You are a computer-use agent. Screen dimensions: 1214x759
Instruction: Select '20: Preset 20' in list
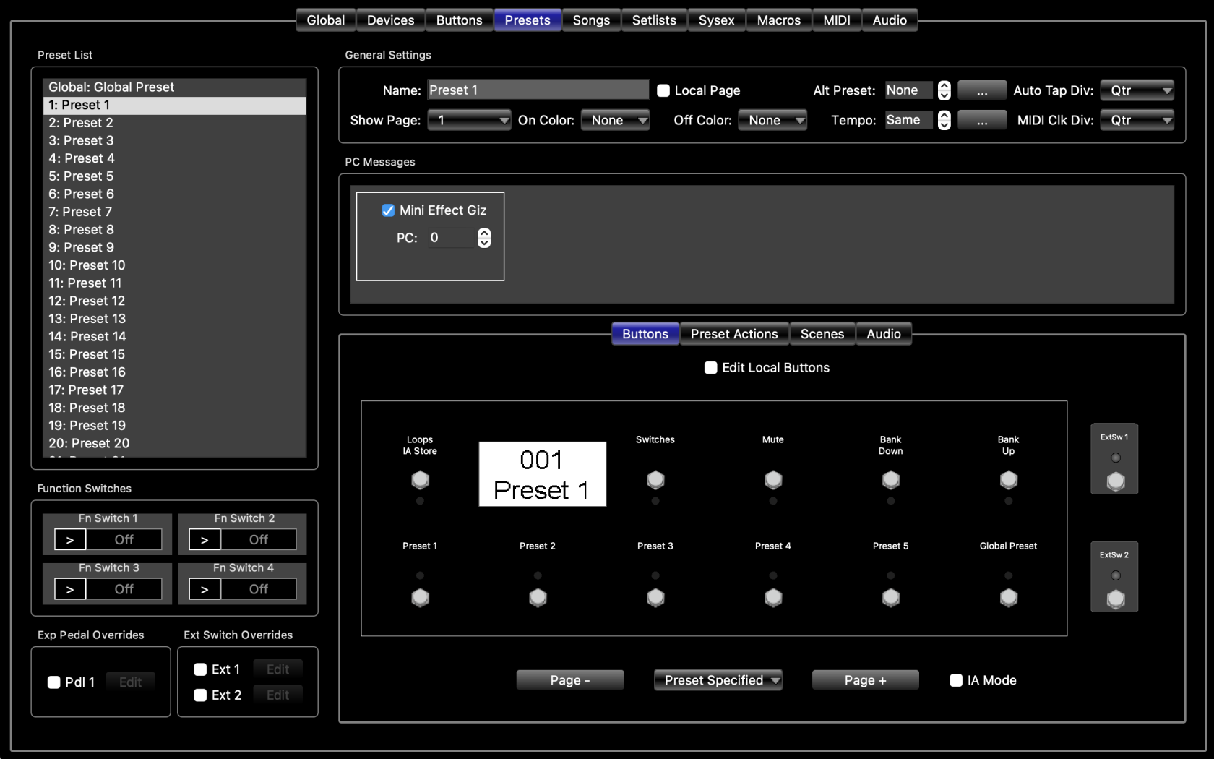click(x=174, y=443)
